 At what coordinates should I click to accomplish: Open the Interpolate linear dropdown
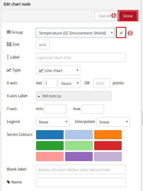click(x=113, y=122)
